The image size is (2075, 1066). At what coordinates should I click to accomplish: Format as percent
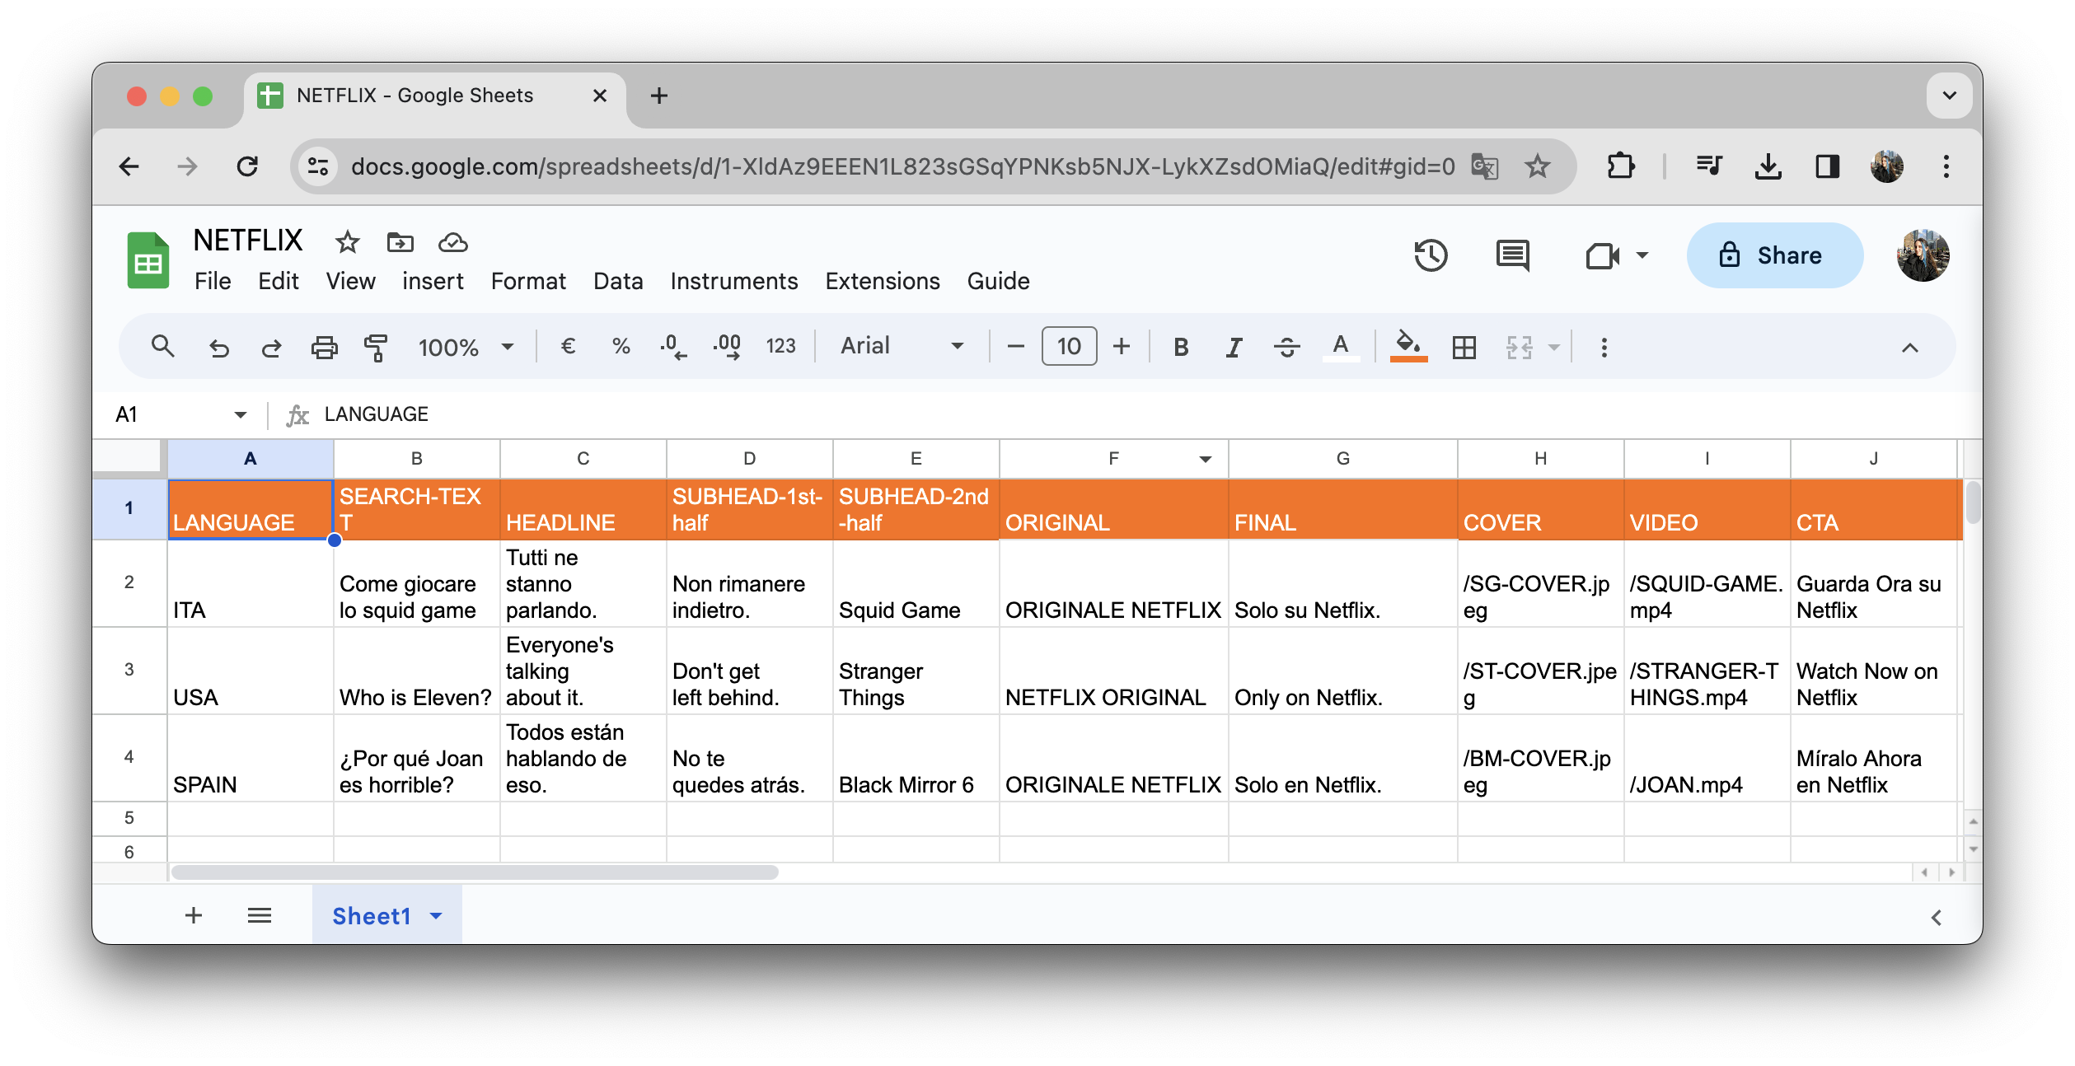pyautogui.click(x=621, y=346)
